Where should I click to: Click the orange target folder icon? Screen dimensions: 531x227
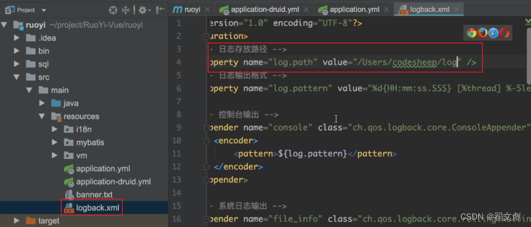tap(31, 221)
